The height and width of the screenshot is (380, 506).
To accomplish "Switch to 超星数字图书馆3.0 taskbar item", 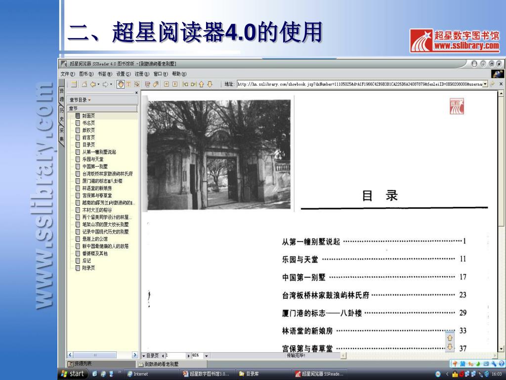I will (x=207, y=374).
